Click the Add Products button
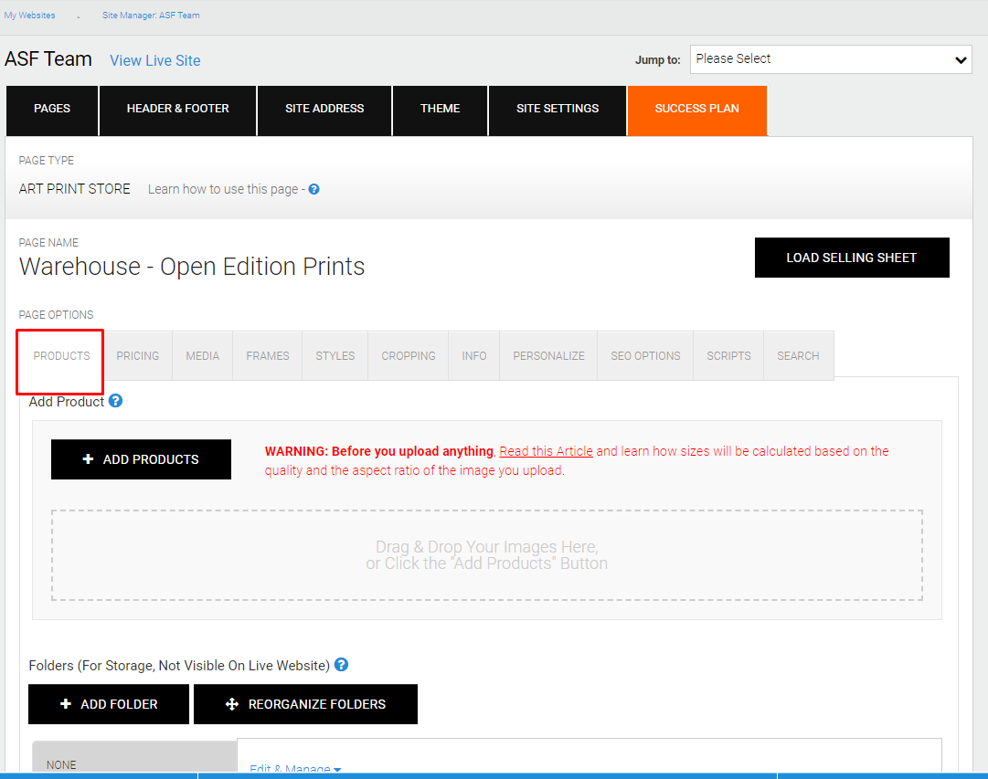Image resolution: width=988 pixels, height=779 pixels. (x=141, y=459)
